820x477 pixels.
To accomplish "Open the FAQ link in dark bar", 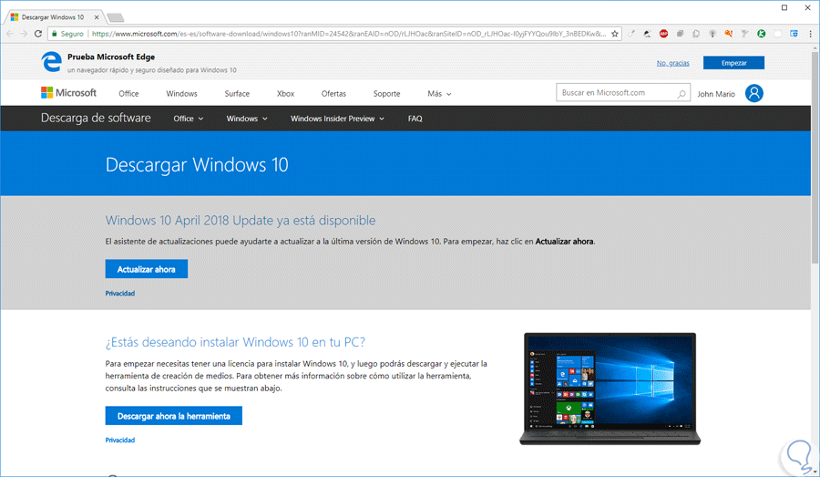I will point(415,119).
